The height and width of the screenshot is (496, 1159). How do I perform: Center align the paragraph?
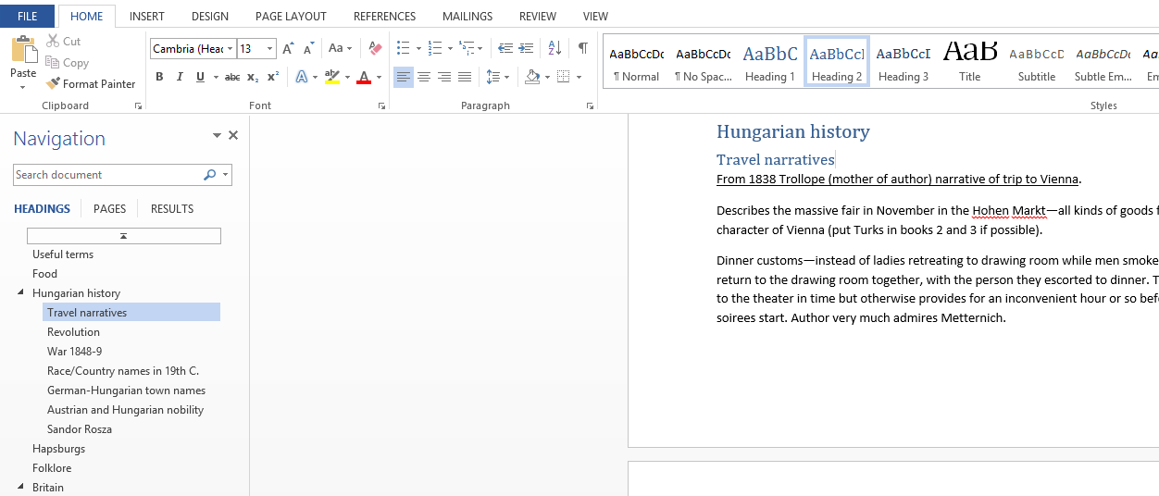[424, 77]
